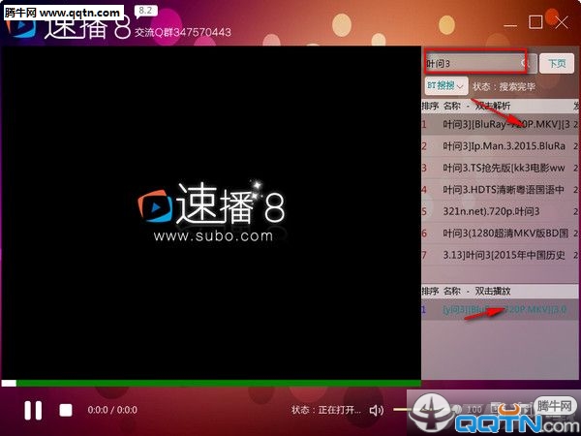Click the magnifier search icon
Screen dimensions: 581x436
(x=525, y=63)
